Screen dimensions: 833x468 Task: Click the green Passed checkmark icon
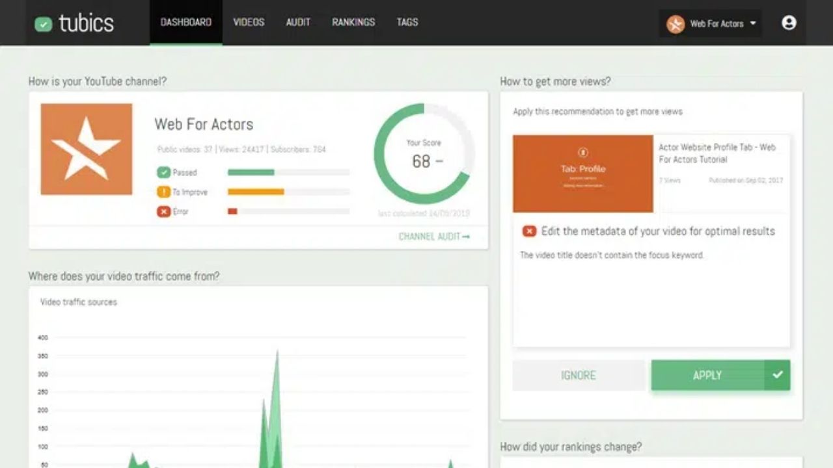point(163,172)
